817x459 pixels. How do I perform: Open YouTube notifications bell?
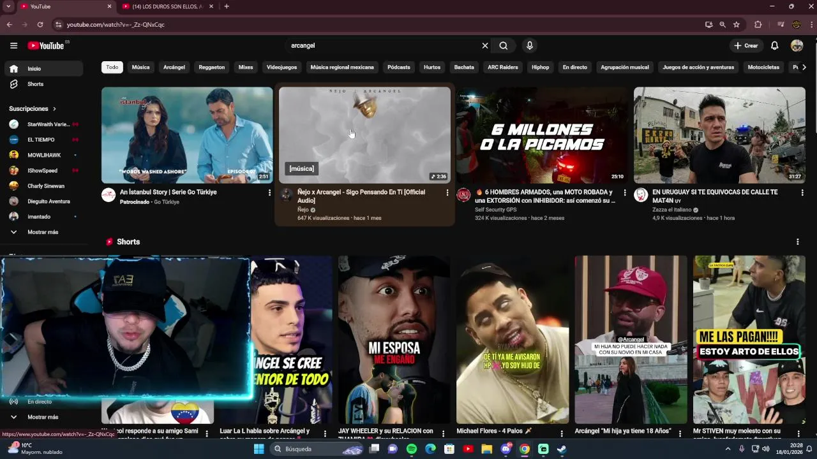point(774,45)
